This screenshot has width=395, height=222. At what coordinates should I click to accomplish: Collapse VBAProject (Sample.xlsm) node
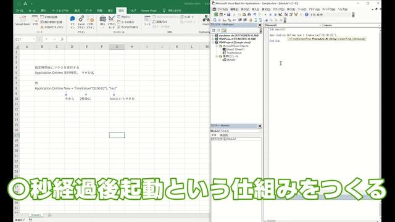click(x=213, y=43)
